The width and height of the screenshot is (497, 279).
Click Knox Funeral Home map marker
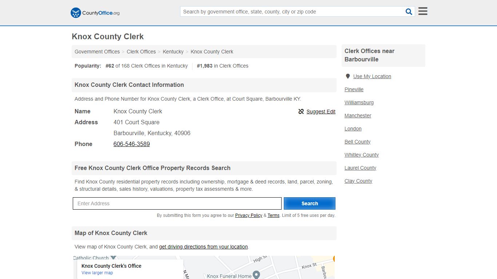point(256,275)
